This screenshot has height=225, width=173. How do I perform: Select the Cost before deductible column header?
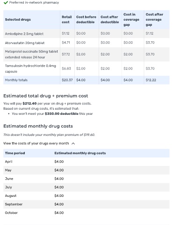coord(86,20)
